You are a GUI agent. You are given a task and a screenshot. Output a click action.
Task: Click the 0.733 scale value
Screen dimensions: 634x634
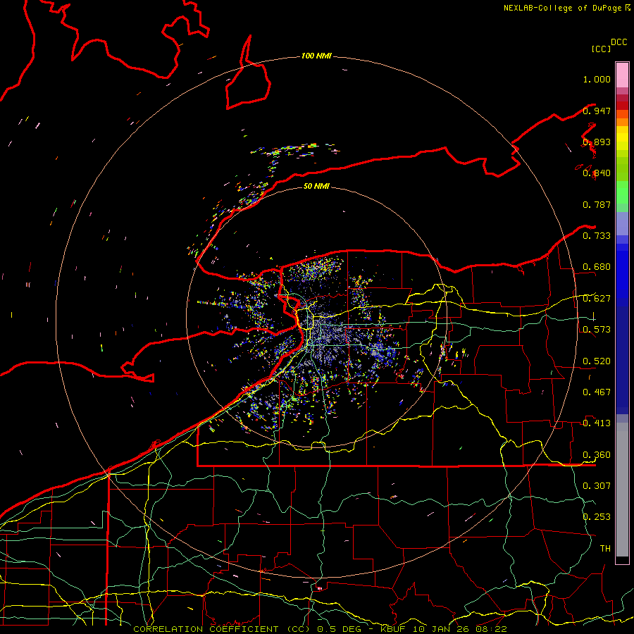(597, 236)
